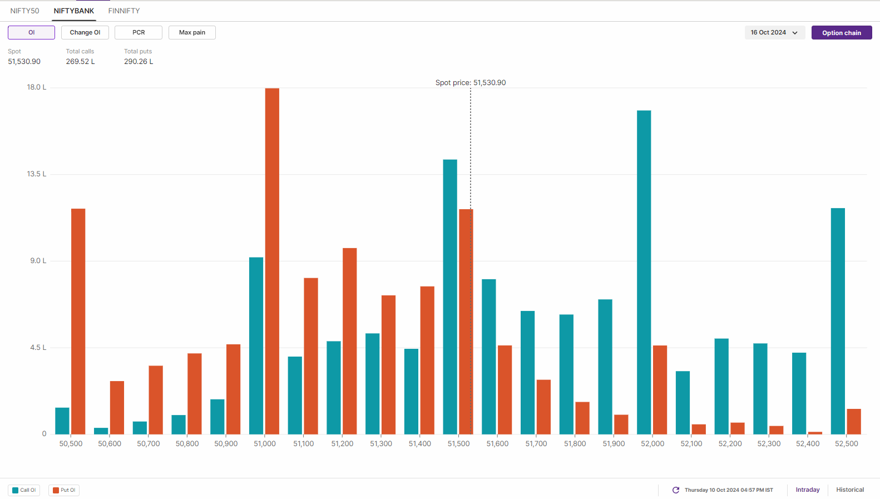The height and width of the screenshot is (499, 880).
Task: Click the 52,400 call OI bar
Action: (x=799, y=393)
